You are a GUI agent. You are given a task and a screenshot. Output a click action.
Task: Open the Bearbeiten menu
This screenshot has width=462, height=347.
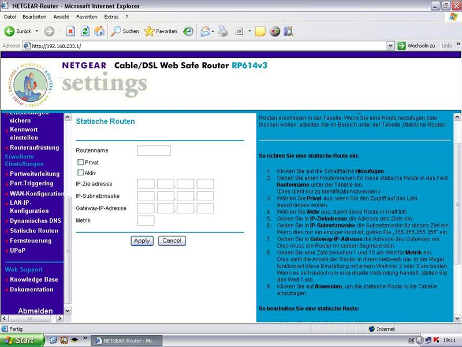tap(35, 17)
